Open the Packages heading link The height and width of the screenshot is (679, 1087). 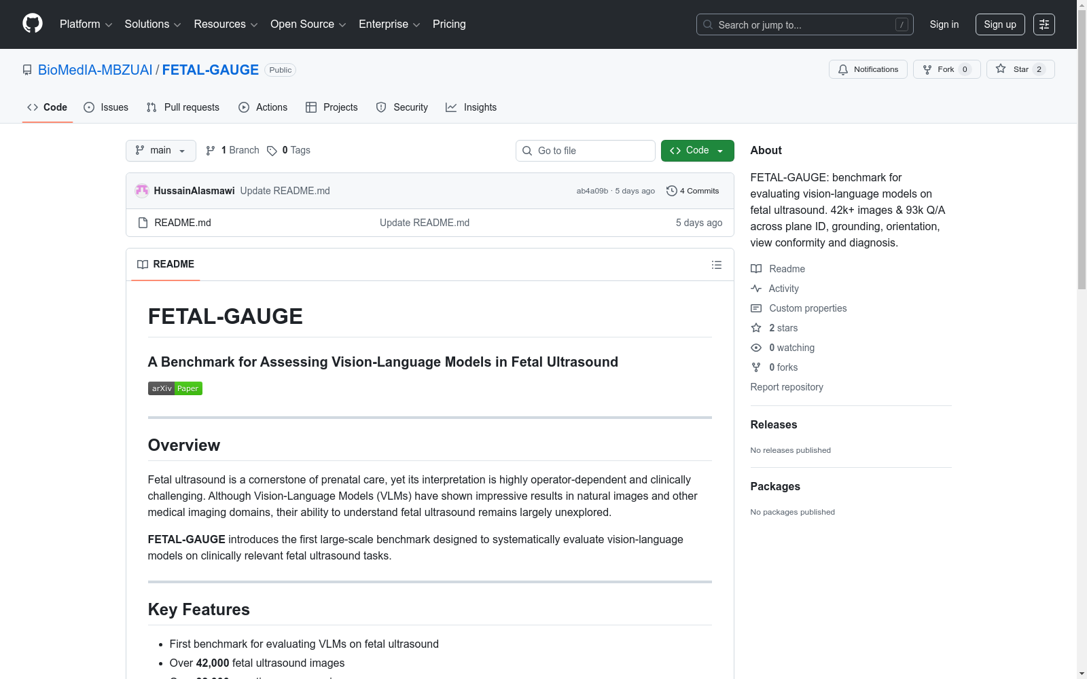(x=775, y=486)
